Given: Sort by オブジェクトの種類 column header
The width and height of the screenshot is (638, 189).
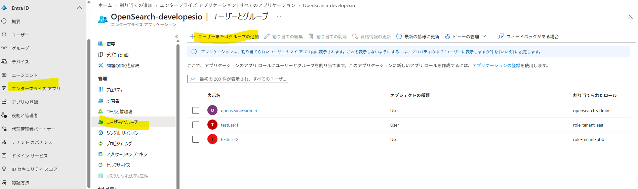Looking at the screenshot, I should tap(410, 96).
